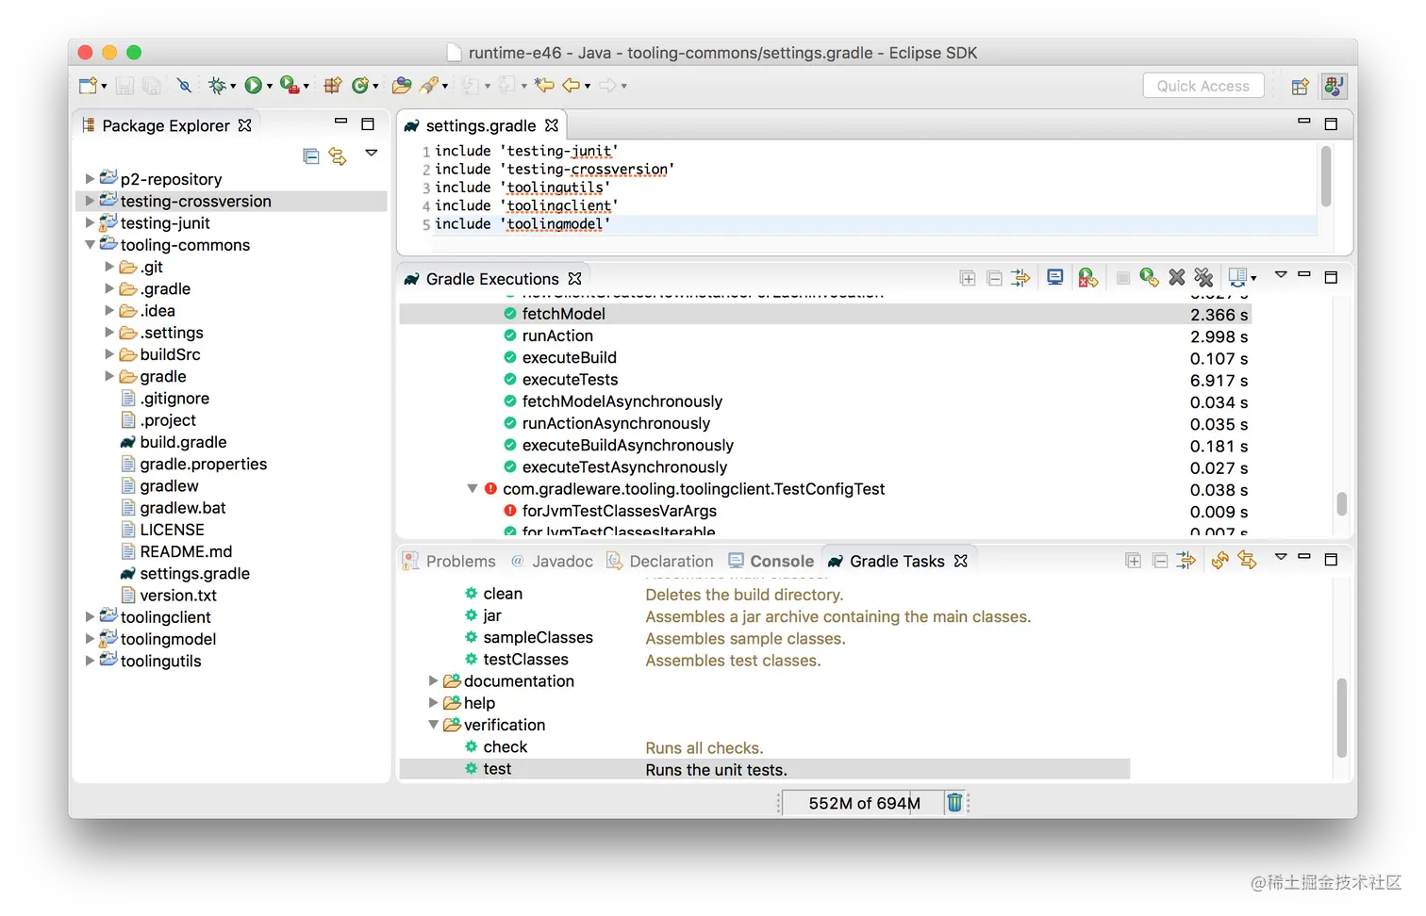1426x916 pixels.
Task: Click Rerun build icon in Gradle Executions
Action: [1149, 277]
